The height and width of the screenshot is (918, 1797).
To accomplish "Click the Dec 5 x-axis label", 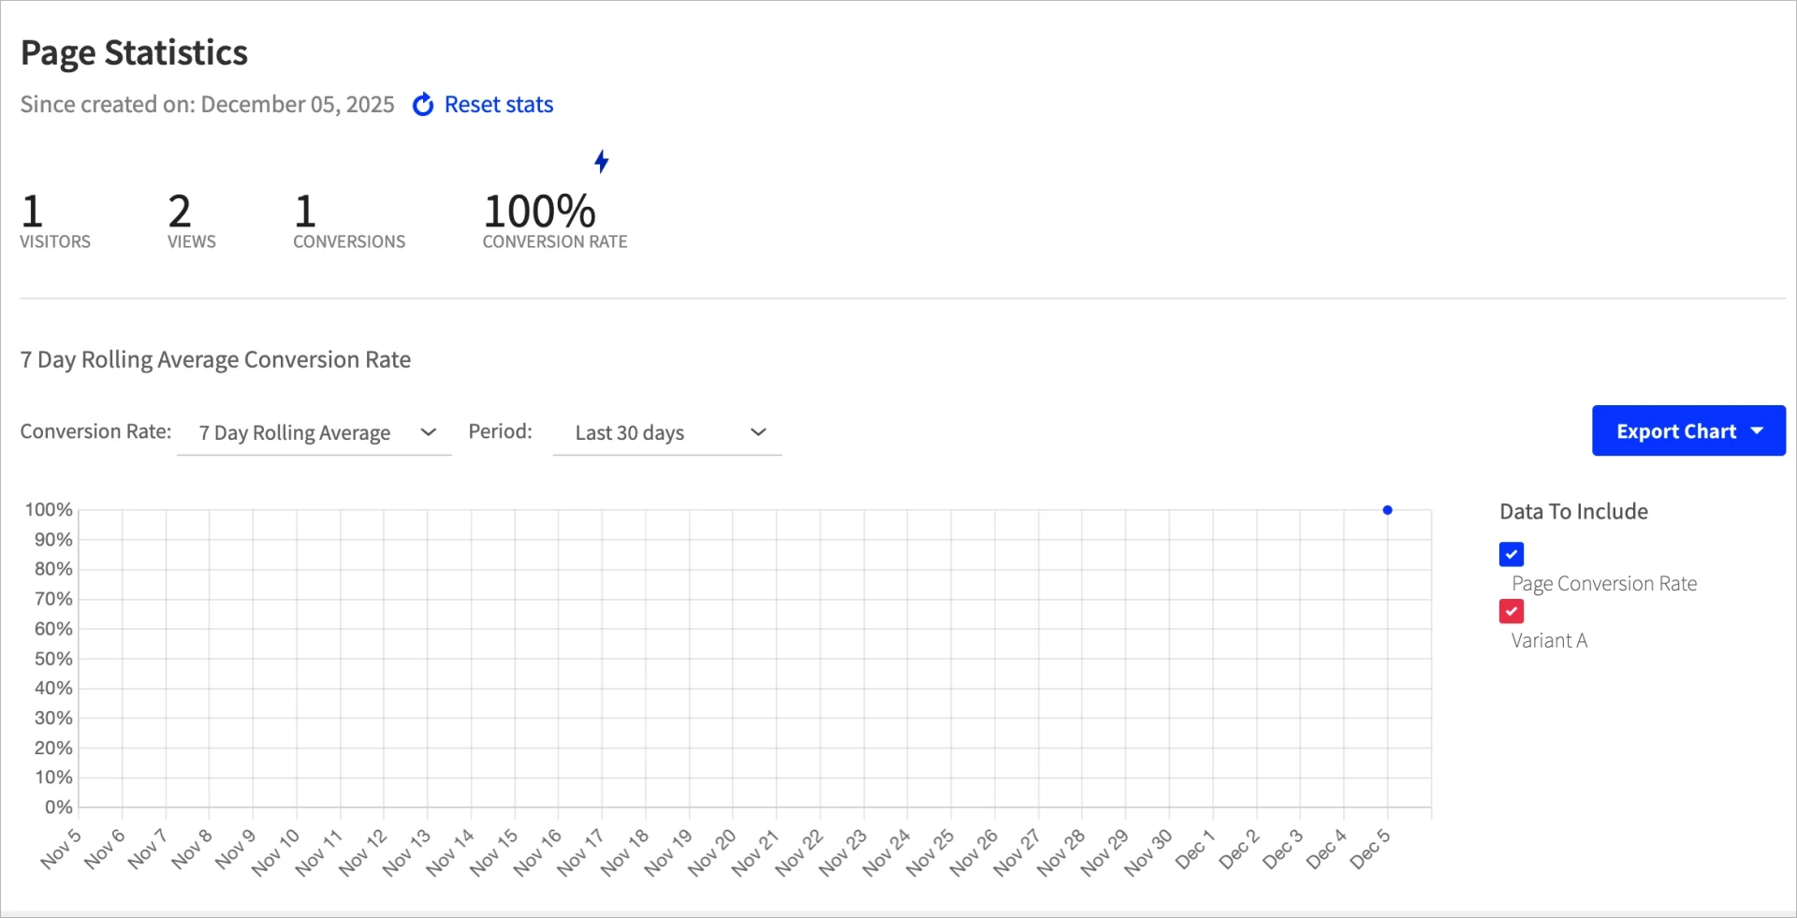I will pyautogui.click(x=1370, y=850).
